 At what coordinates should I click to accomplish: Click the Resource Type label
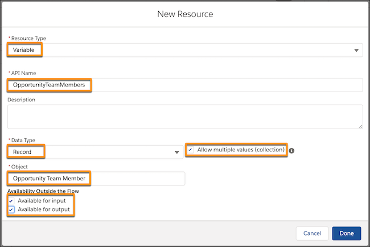[x=28, y=38]
